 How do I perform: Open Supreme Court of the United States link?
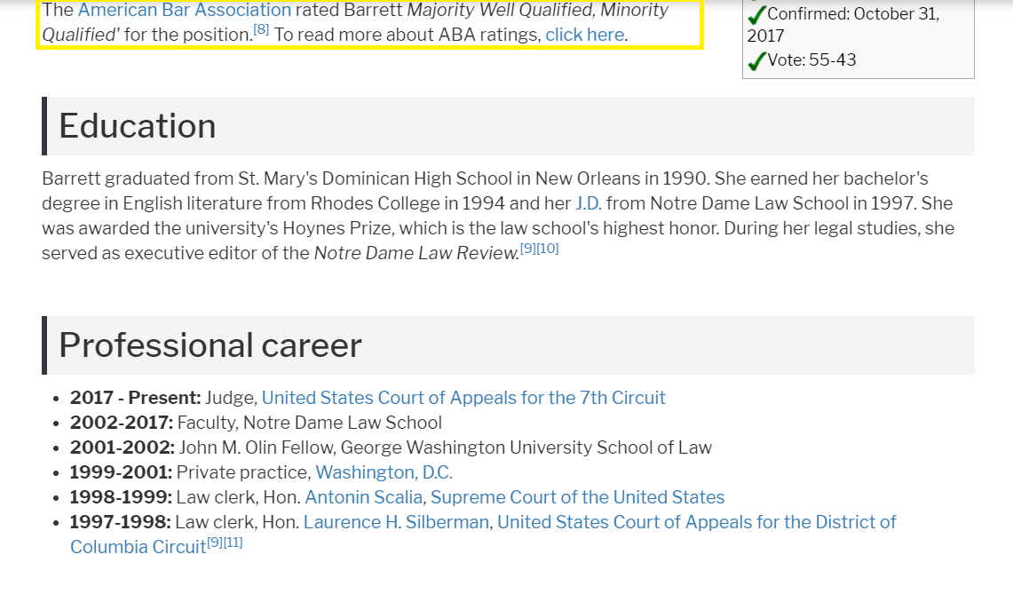(x=578, y=497)
